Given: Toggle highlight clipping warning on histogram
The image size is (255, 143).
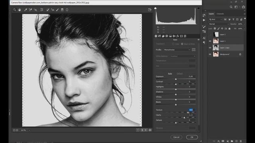Looking at the screenshot, I should pos(198,8).
